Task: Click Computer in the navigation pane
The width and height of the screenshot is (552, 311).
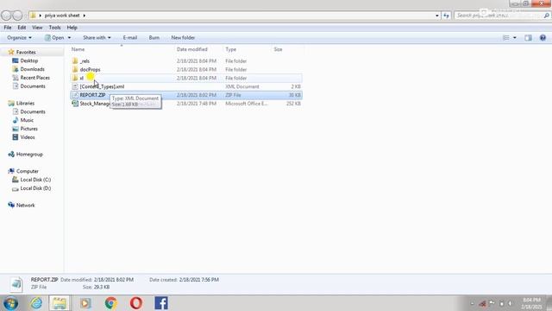Action: [x=27, y=171]
